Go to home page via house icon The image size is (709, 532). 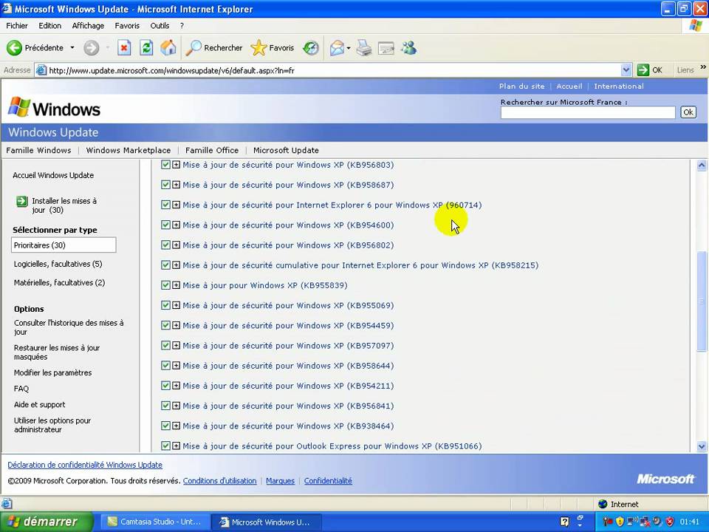click(168, 47)
